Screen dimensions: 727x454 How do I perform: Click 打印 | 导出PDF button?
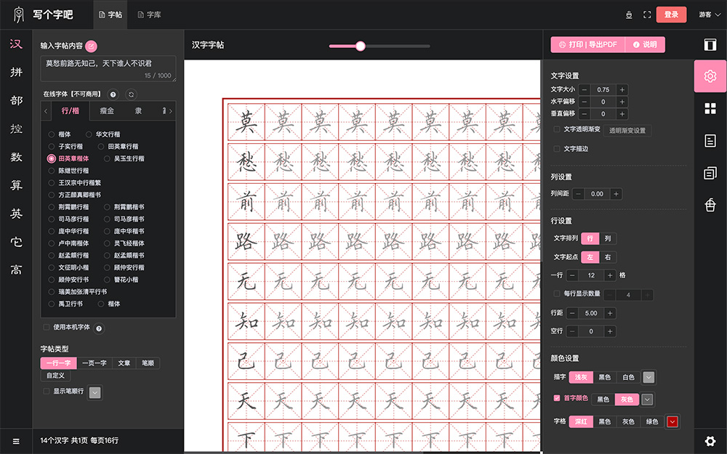588,44
